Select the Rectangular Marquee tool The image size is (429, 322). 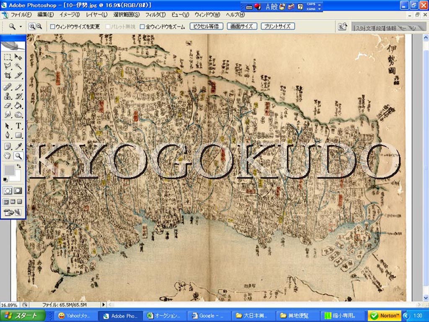(8, 57)
